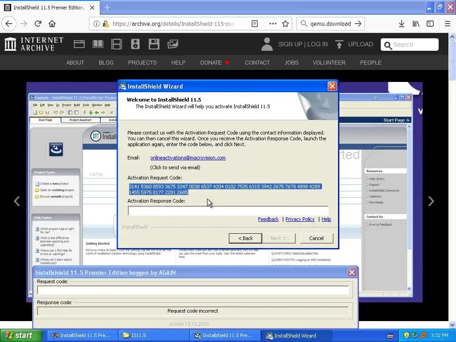This screenshot has width=456, height=342.
Task: Open the Internet Archive software floppy icon
Action: 154,44
